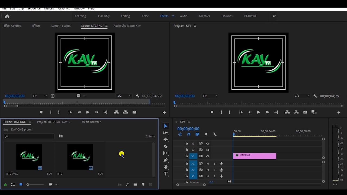Image resolution: width=347 pixels, height=195 pixels.
Task: Switch to Assembly workspace
Action: pyautogui.click(x=104, y=16)
